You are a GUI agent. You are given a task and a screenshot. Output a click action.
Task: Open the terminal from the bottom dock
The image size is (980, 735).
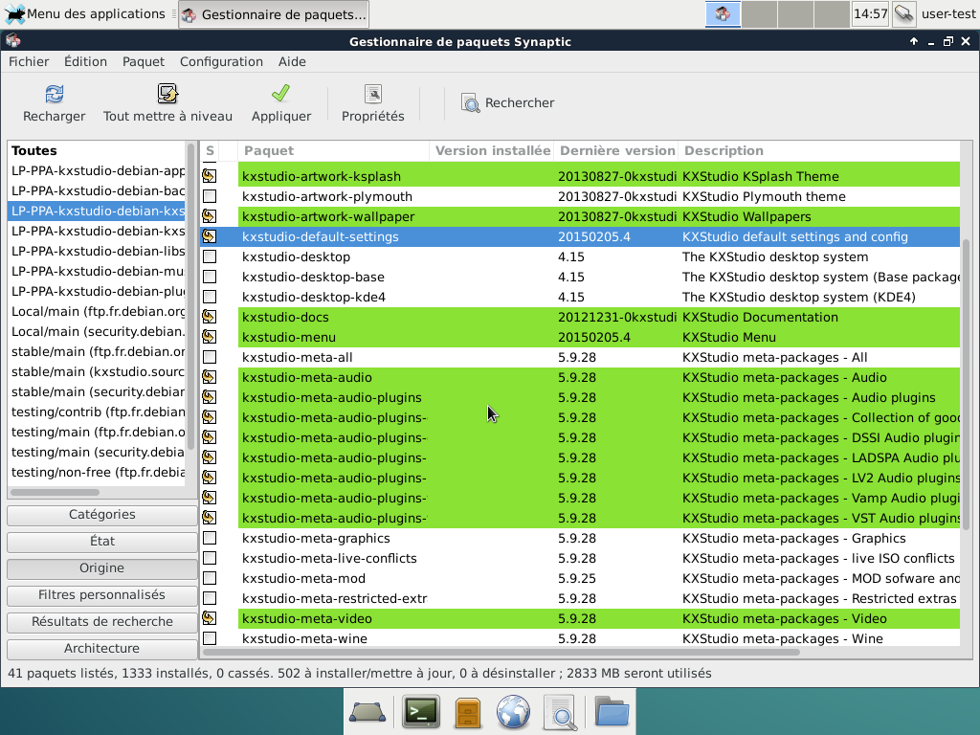click(x=420, y=711)
